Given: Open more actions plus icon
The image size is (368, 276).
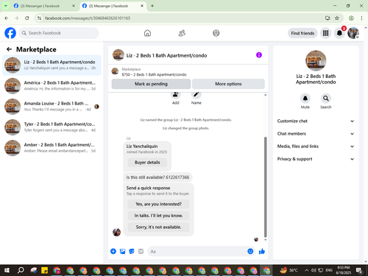Looking at the screenshot, I should 113,251.
